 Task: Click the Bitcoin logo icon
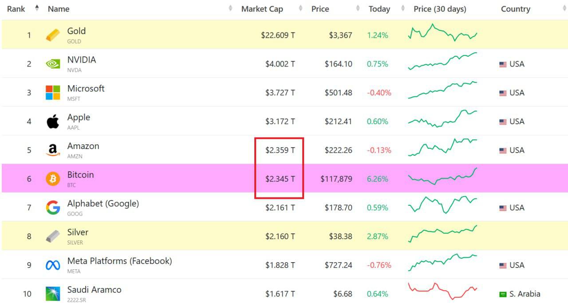click(53, 179)
